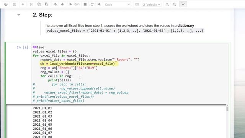Click the commented rng_values.append line

74,89
